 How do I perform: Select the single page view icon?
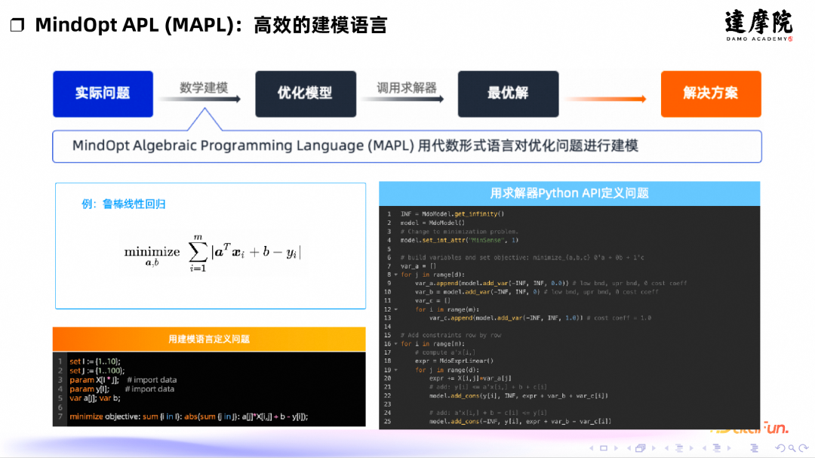(x=604, y=447)
